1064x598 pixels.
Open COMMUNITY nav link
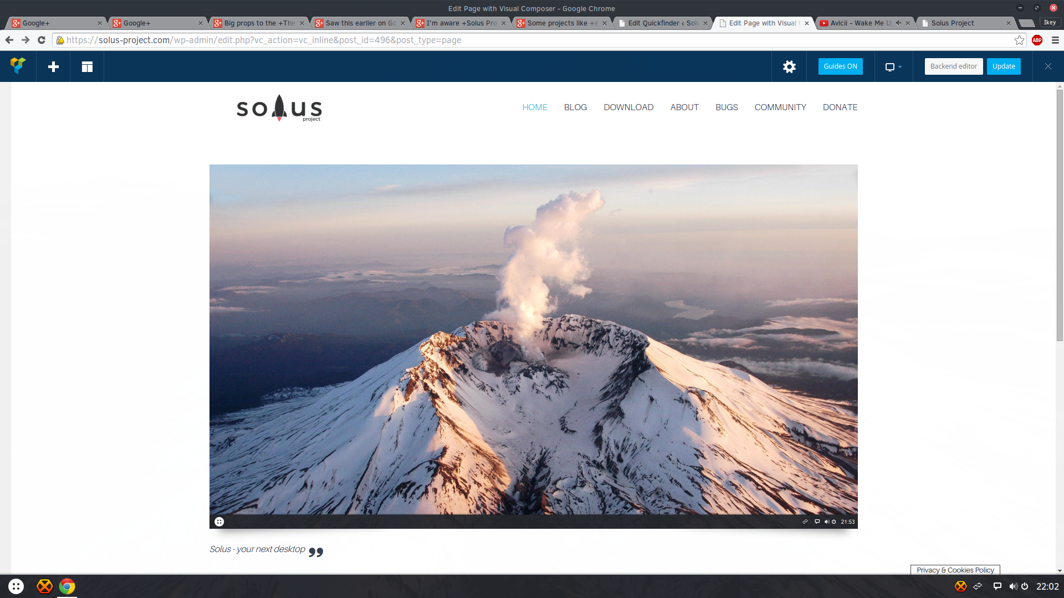(780, 107)
